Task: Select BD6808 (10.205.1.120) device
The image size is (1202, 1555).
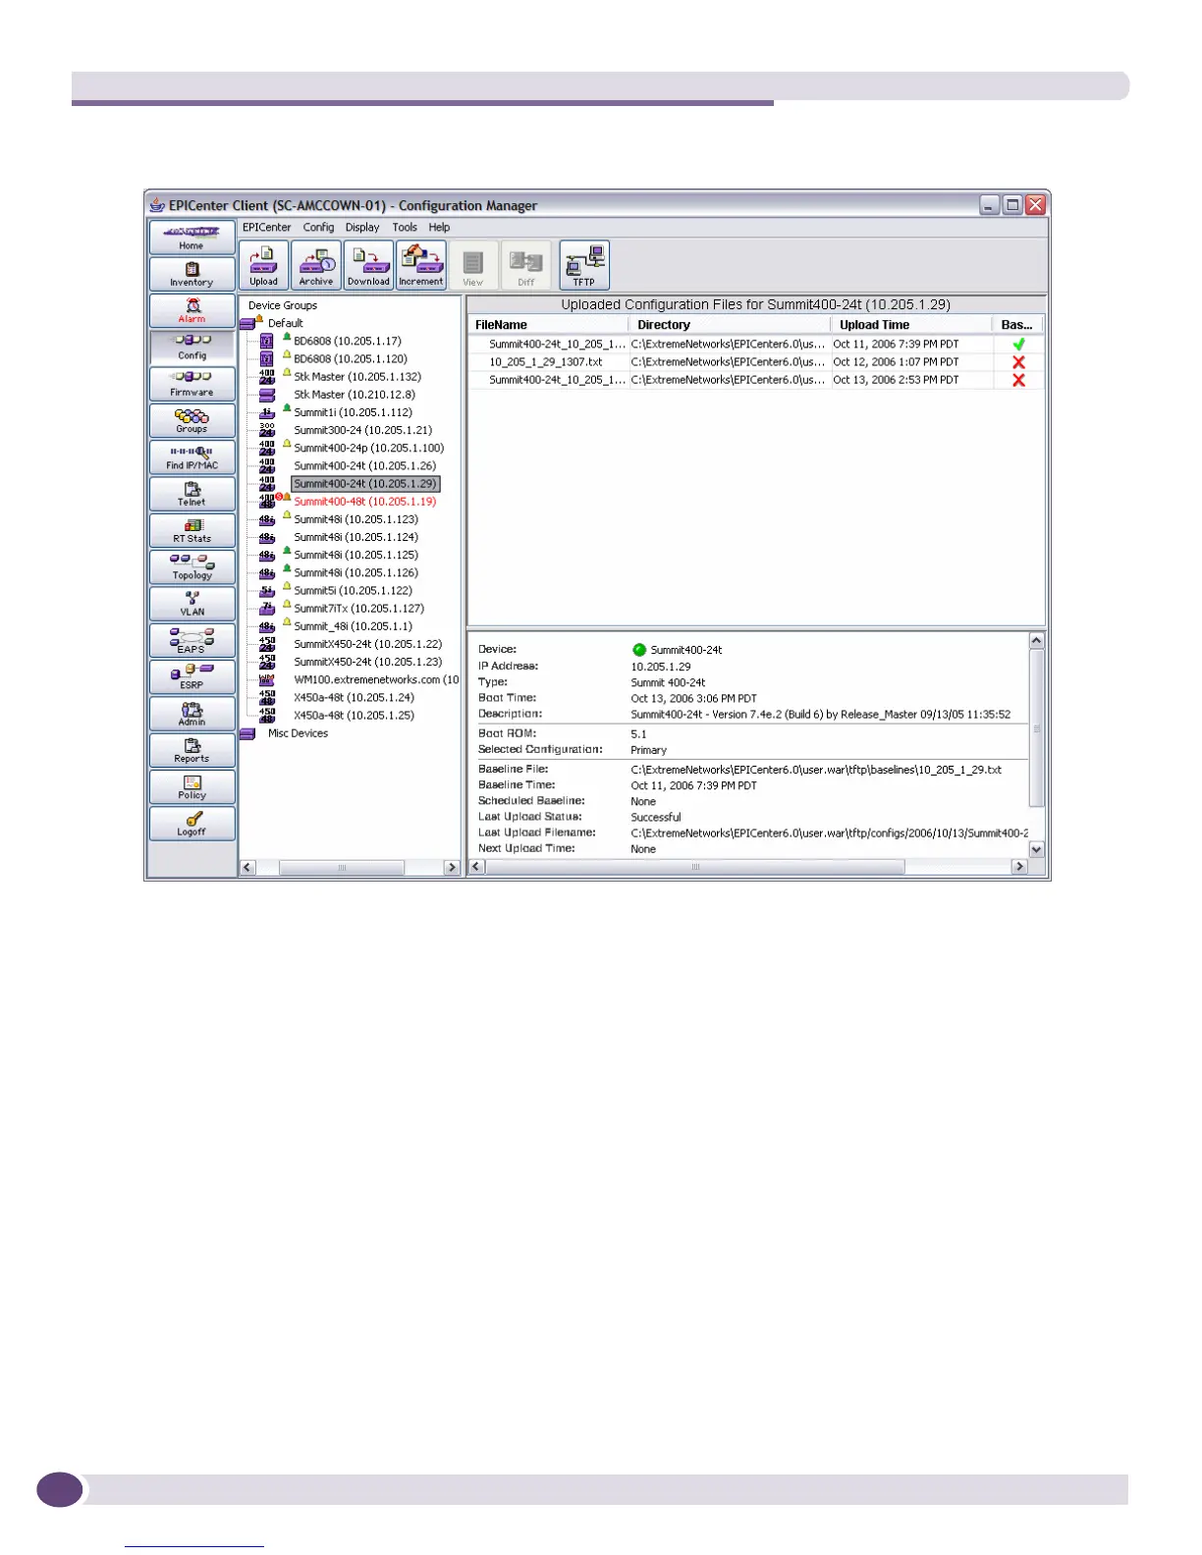Action: (x=351, y=359)
